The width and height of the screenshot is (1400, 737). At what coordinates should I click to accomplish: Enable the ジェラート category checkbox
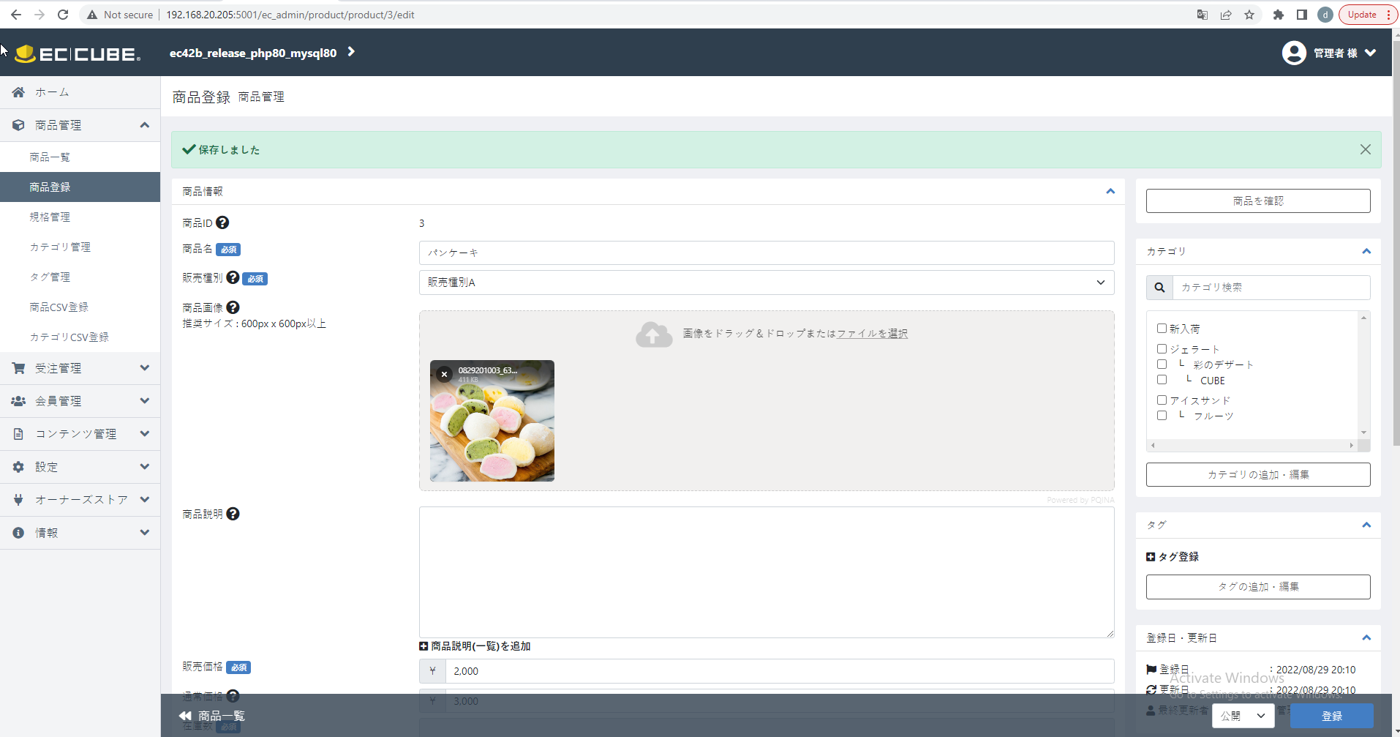[x=1162, y=348]
